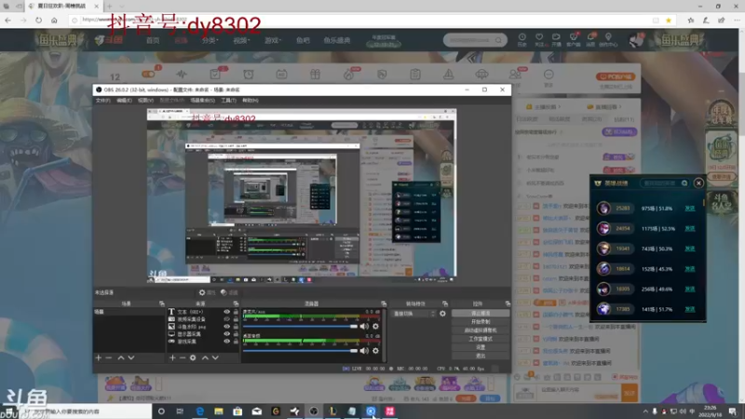Show hidden system tray icons chevron

645,412
